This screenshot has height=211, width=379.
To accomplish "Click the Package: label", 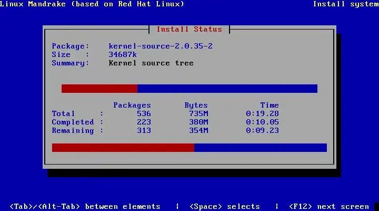I will pyautogui.click(x=71, y=46).
